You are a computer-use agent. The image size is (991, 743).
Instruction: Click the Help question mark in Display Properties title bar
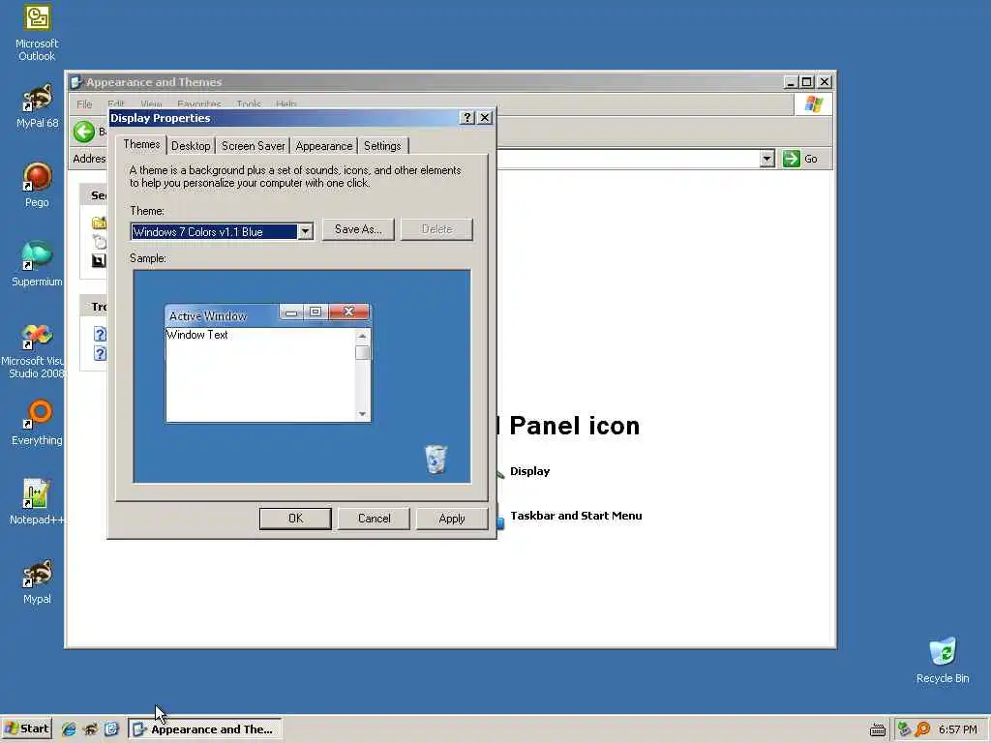(x=467, y=117)
